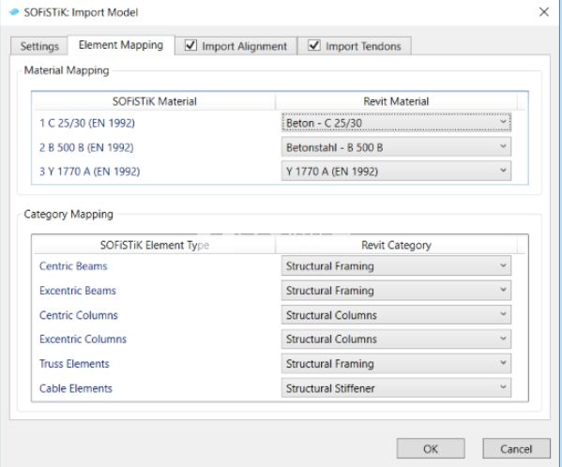This screenshot has height=467, width=562.
Task: Expand Revit category dropdown for Excentric Columns
Action: (396, 339)
